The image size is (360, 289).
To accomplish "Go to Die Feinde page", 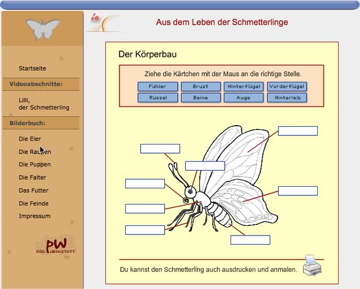I will 34,203.
